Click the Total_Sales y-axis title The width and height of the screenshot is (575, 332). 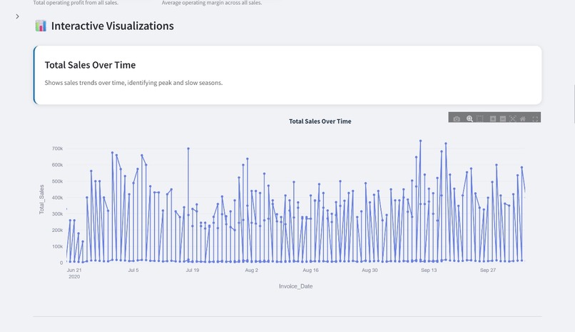click(x=41, y=199)
